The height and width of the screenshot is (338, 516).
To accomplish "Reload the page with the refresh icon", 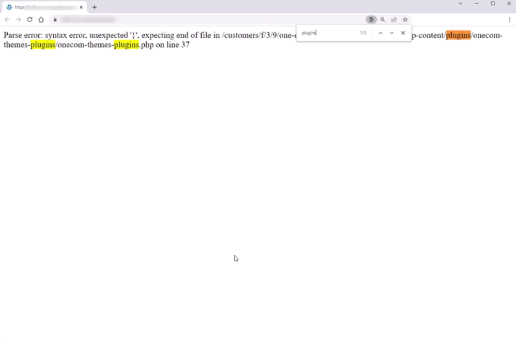I will tap(29, 20).
